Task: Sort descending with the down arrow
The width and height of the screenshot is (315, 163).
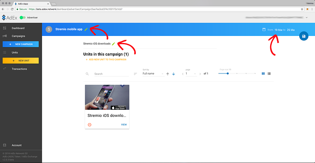Action: 174,74
